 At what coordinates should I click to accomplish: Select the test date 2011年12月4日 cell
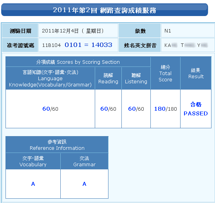pyautogui.click(x=78, y=31)
